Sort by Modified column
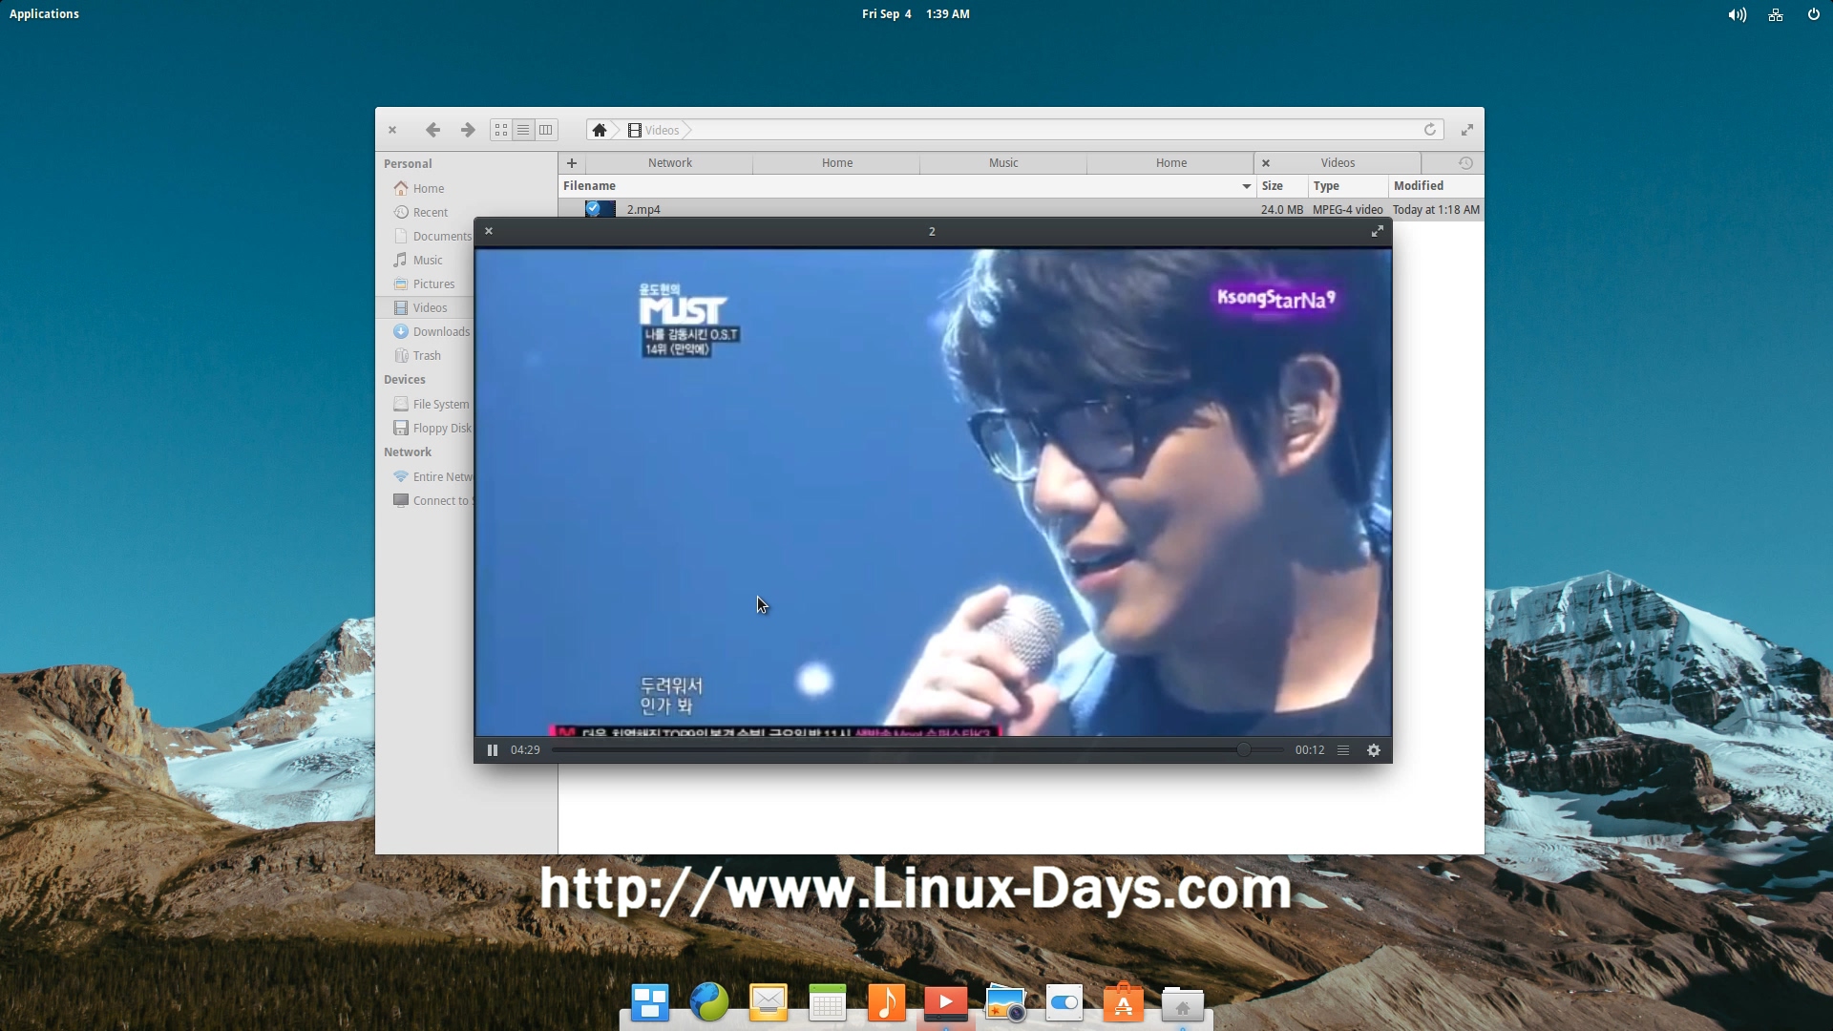 click(1436, 186)
